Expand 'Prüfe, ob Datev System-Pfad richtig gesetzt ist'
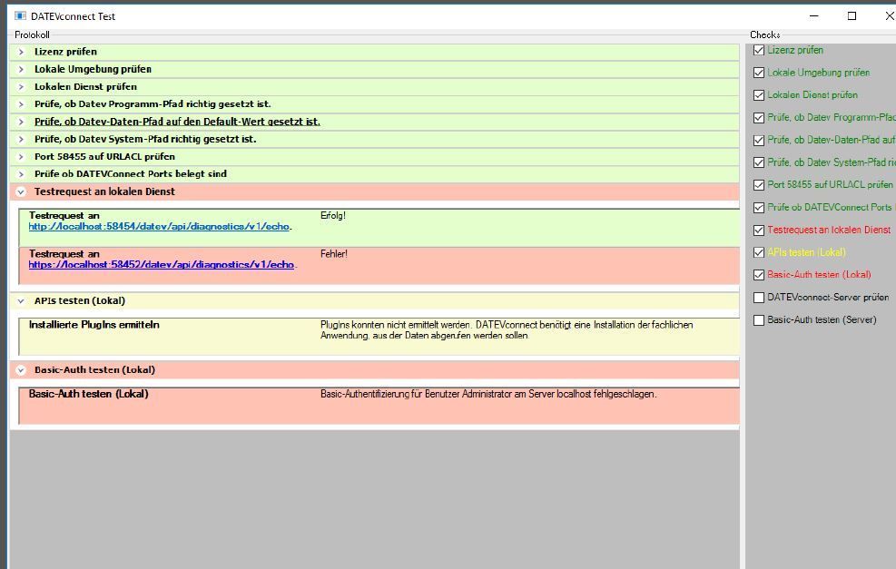The width and height of the screenshot is (896, 569). click(x=21, y=140)
